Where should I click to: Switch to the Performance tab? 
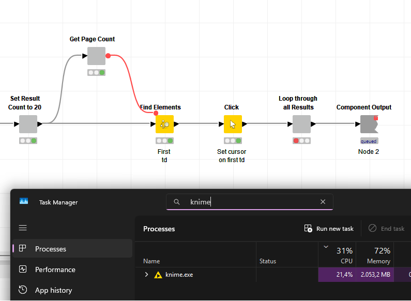tap(72, 270)
